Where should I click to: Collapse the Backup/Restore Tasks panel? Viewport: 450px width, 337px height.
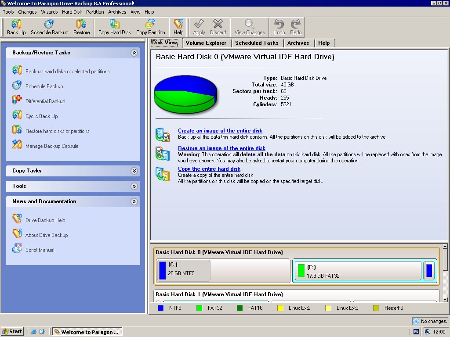[134, 53]
